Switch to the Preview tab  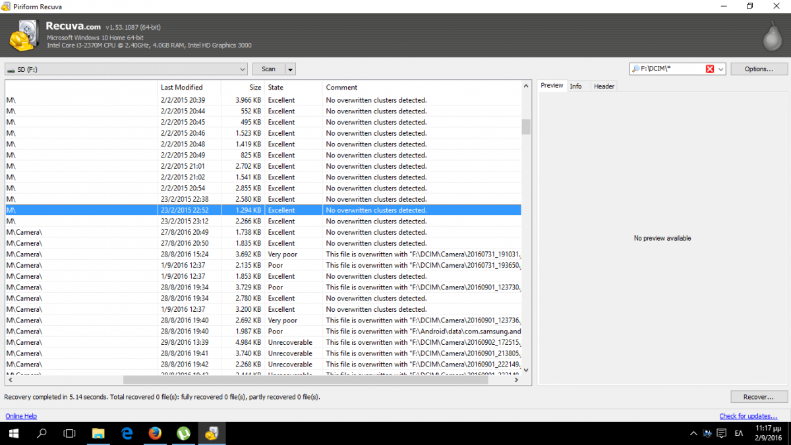(x=552, y=86)
